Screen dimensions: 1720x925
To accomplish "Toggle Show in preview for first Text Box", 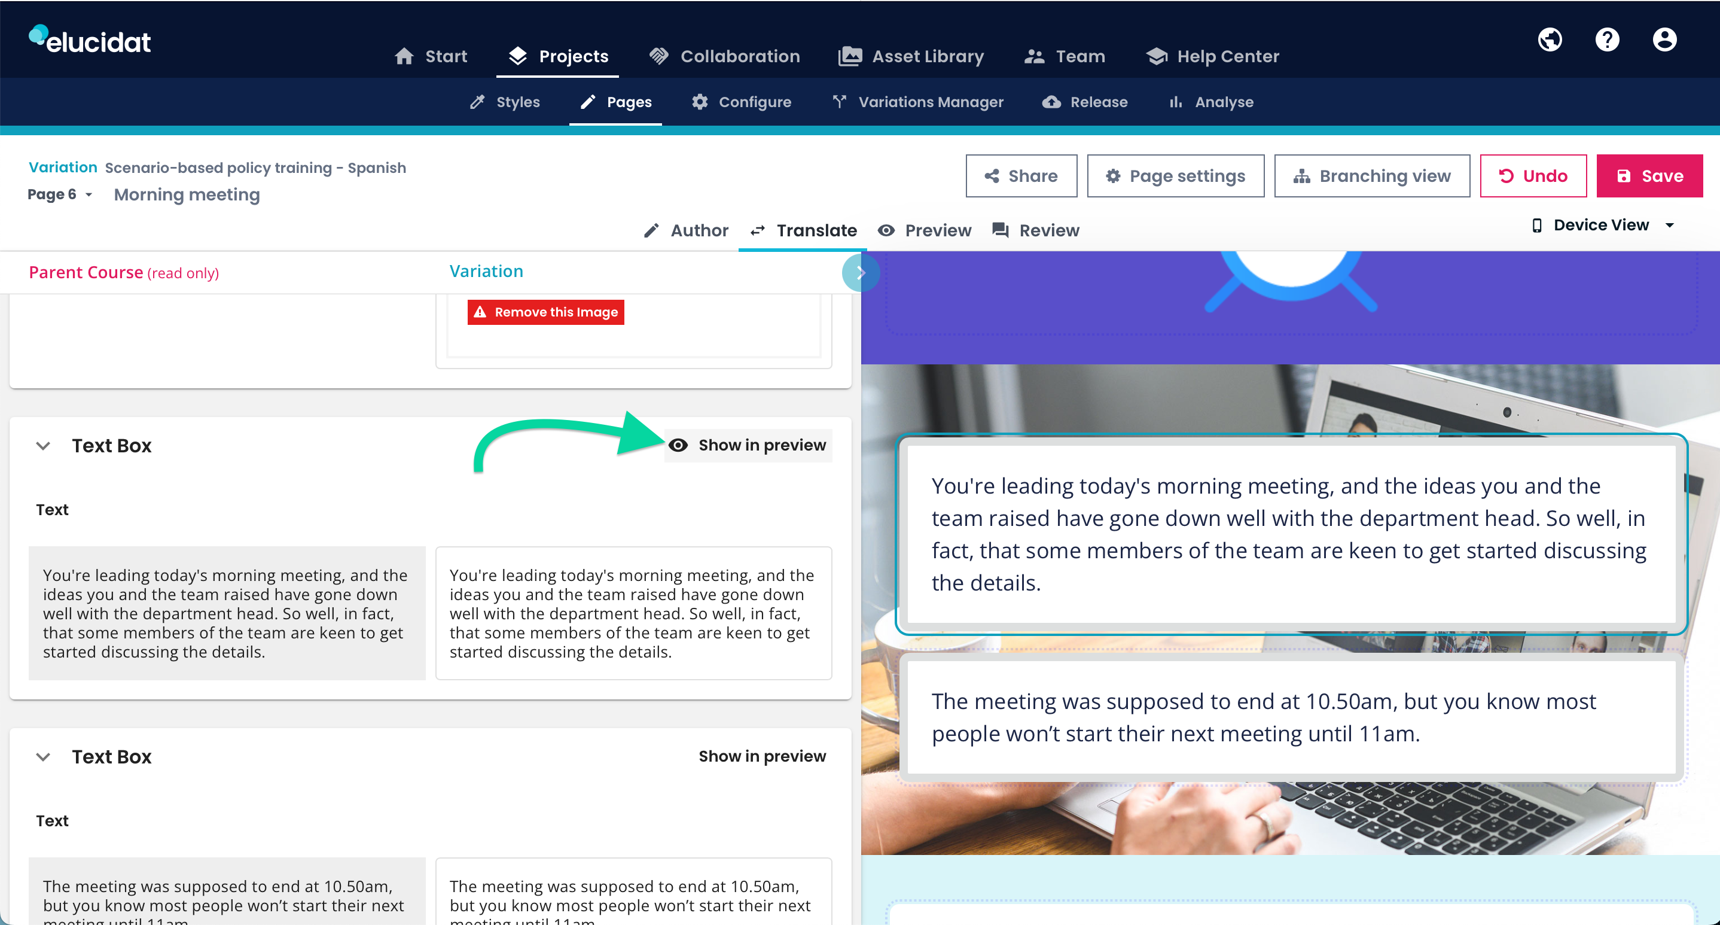I will point(749,446).
